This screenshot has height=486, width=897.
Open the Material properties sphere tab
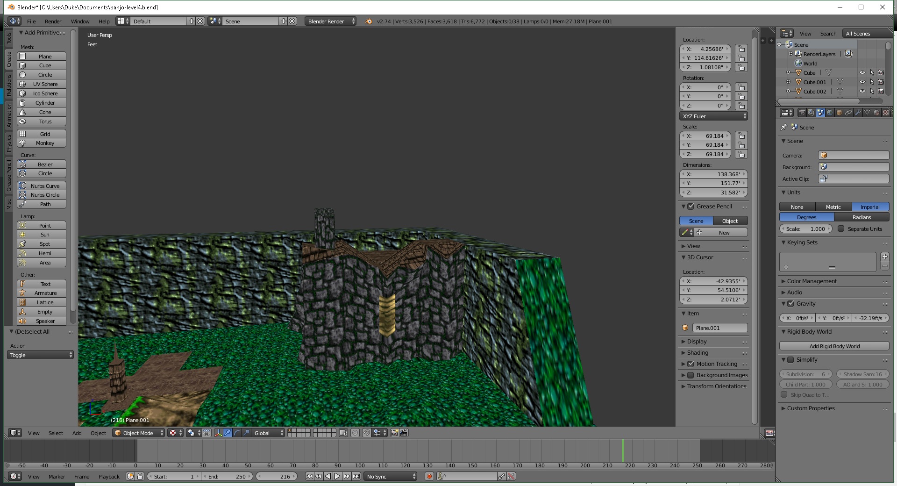point(876,113)
